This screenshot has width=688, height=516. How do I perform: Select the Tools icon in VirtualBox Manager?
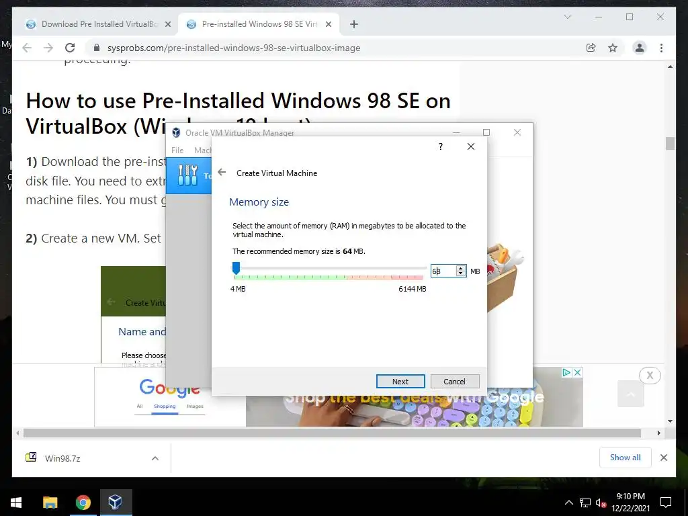(x=188, y=175)
